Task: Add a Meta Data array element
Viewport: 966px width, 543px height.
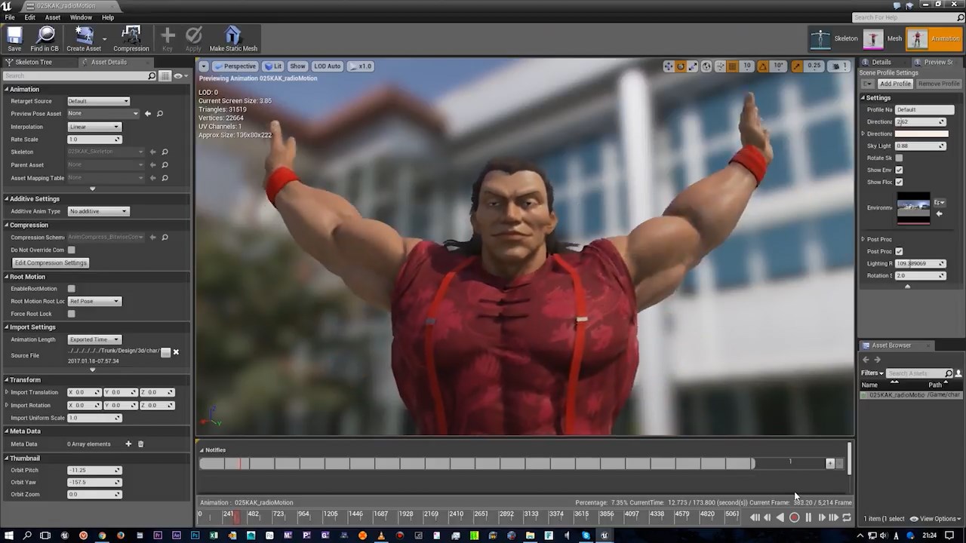Action: [128, 444]
